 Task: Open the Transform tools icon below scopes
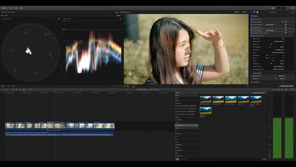tap(3, 86)
